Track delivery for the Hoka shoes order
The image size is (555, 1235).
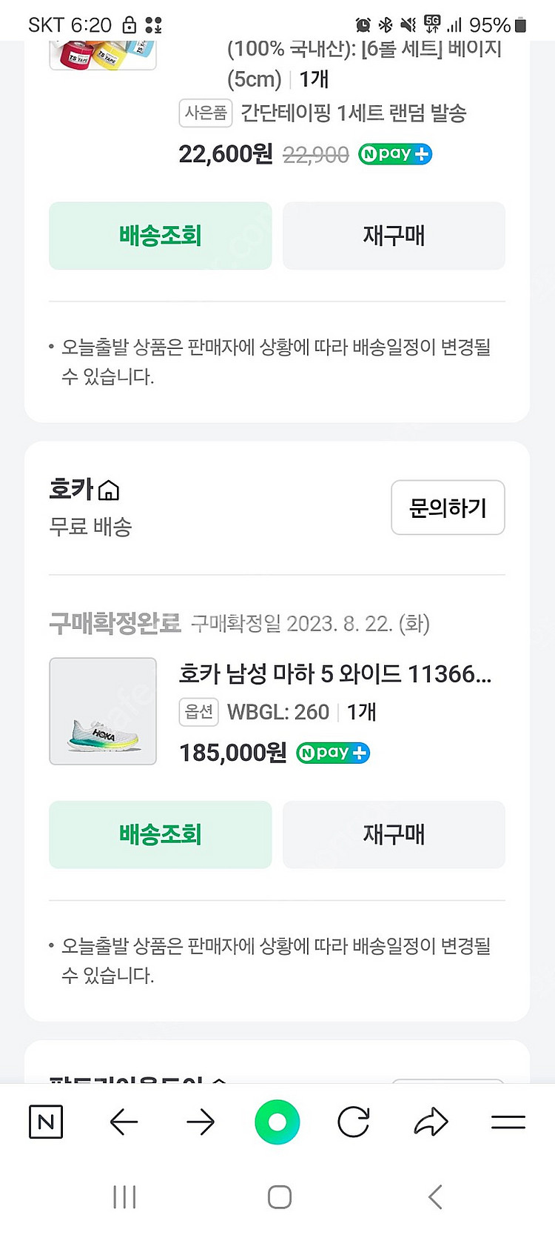coord(160,834)
